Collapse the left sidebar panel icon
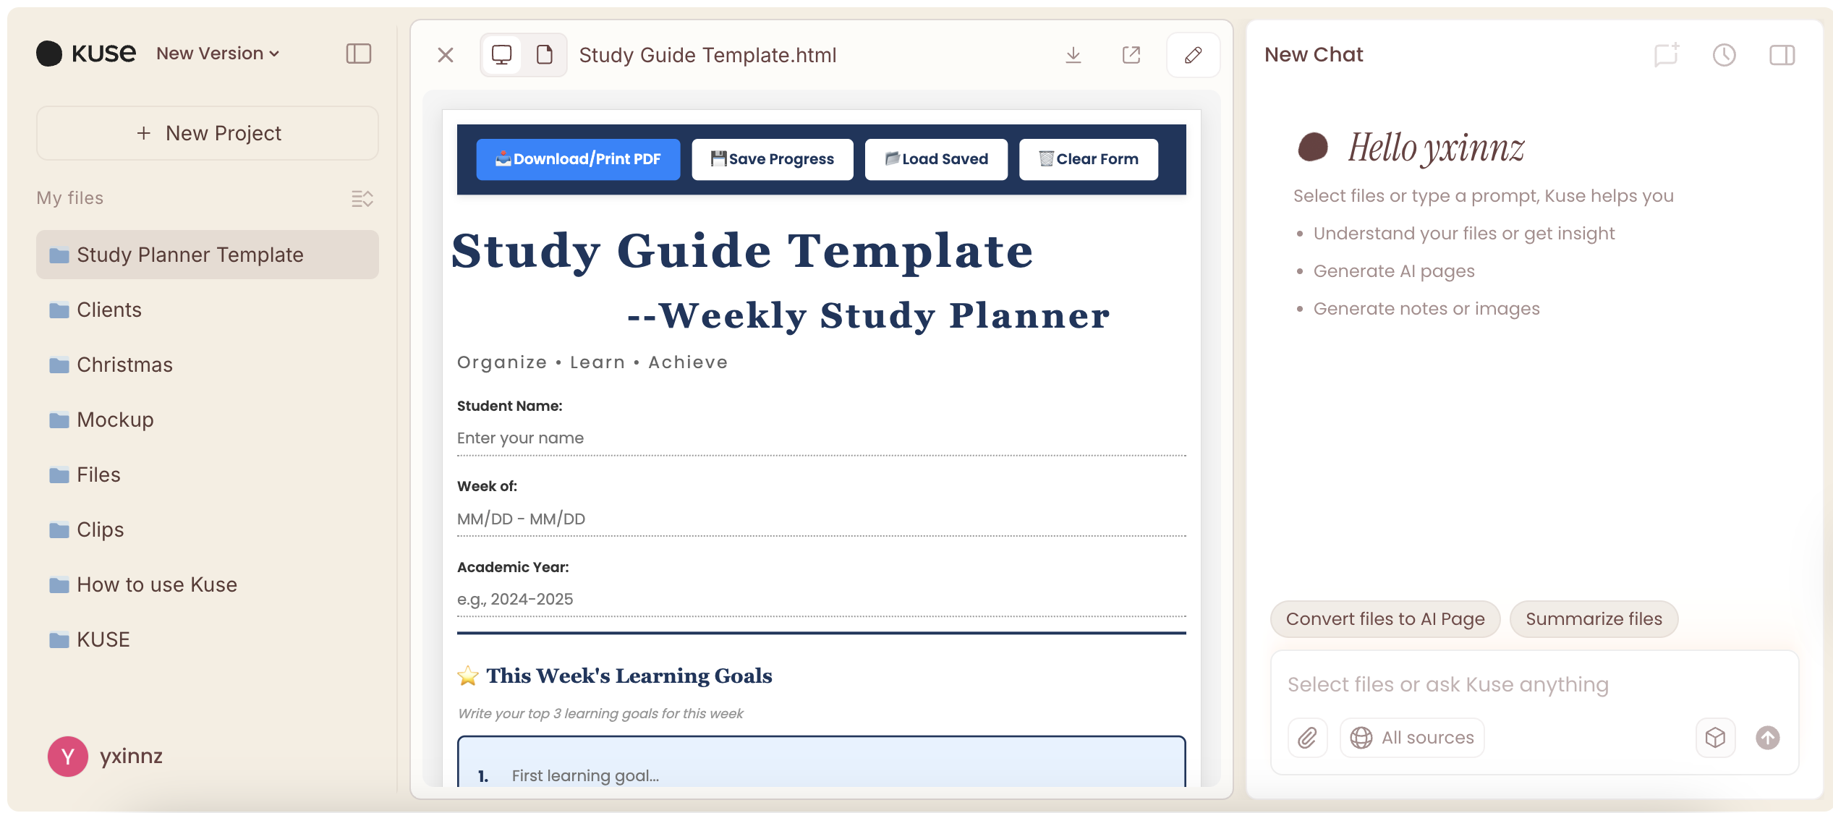 [359, 54]
